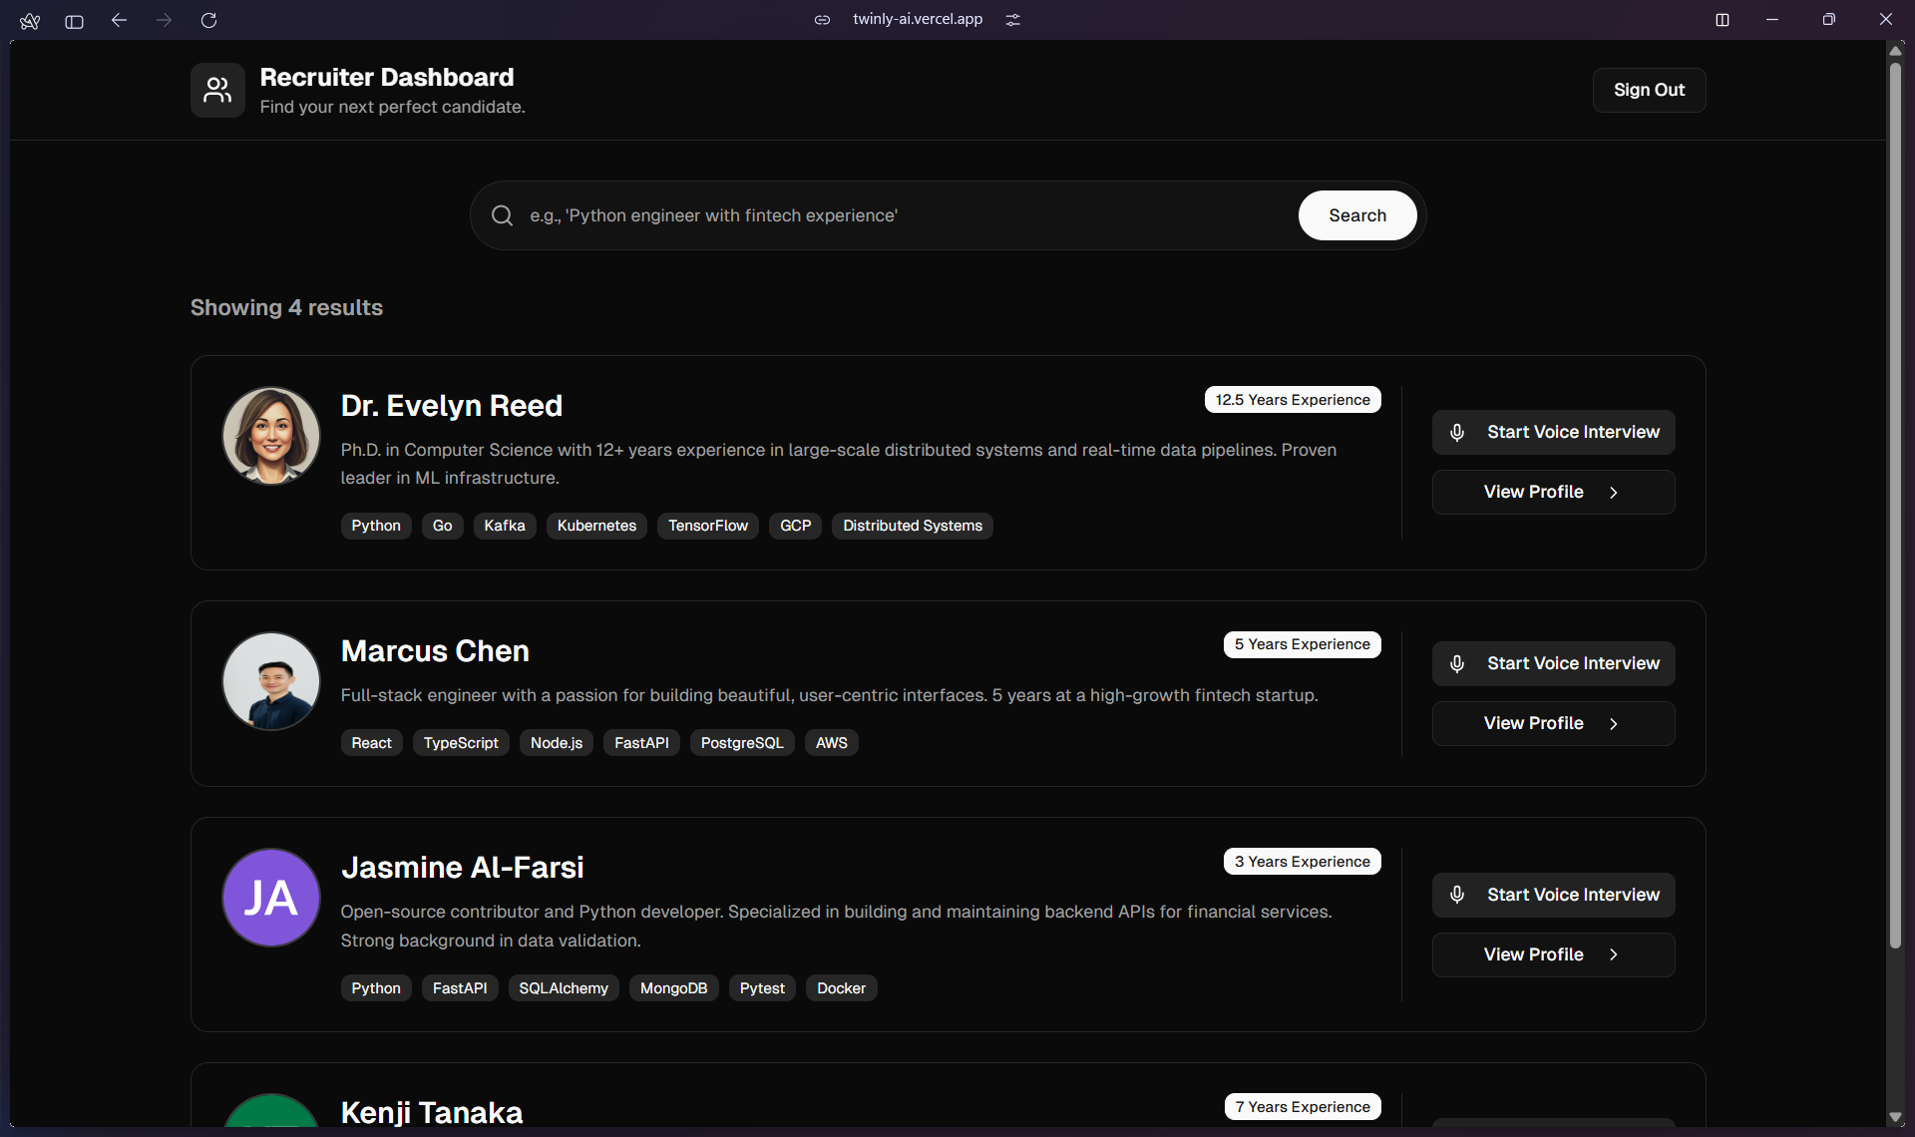Click the Recruiter Dashboard people logo icon
Viewport: 1915px width, 1137px height.
click(217, 91)
